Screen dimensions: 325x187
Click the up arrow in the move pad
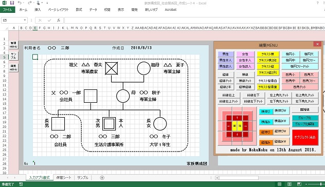tap(237, 118)
